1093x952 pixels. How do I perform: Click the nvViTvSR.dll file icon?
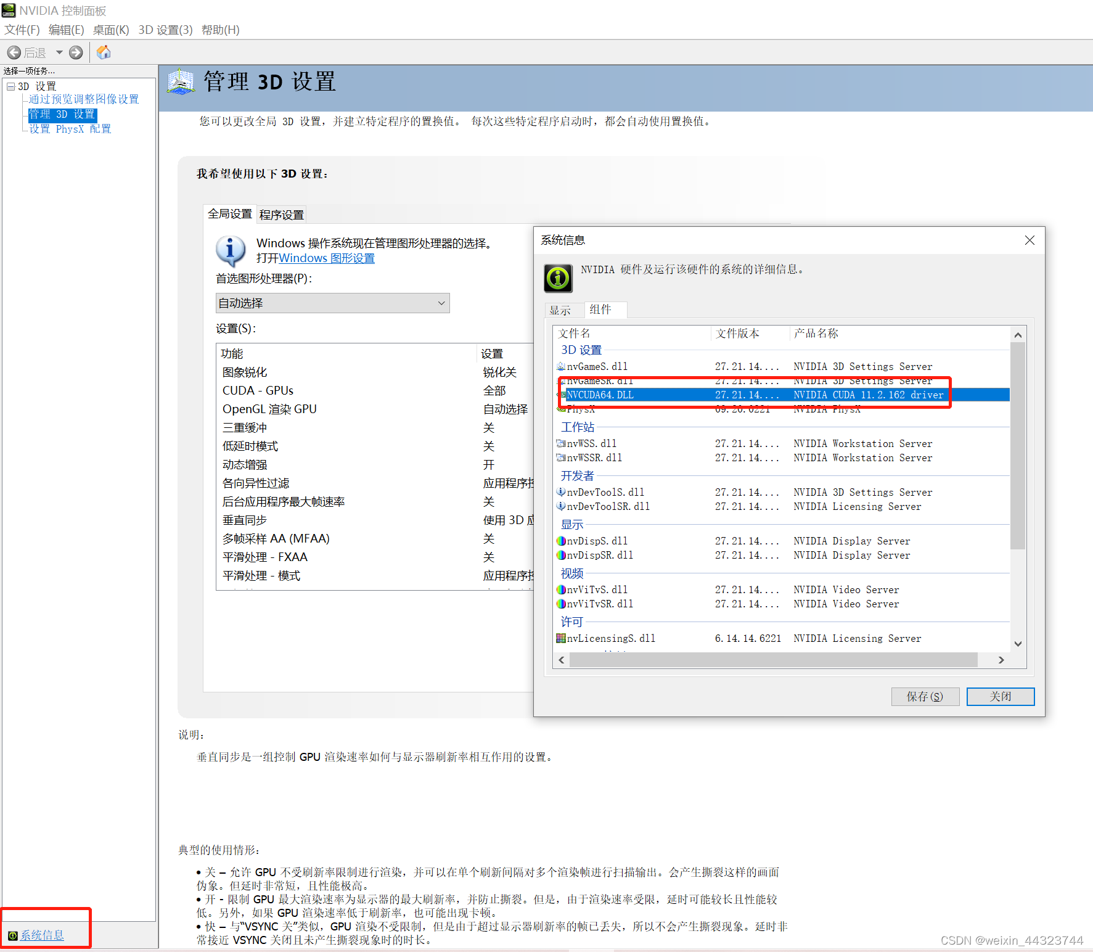click(x=561, y=604)
